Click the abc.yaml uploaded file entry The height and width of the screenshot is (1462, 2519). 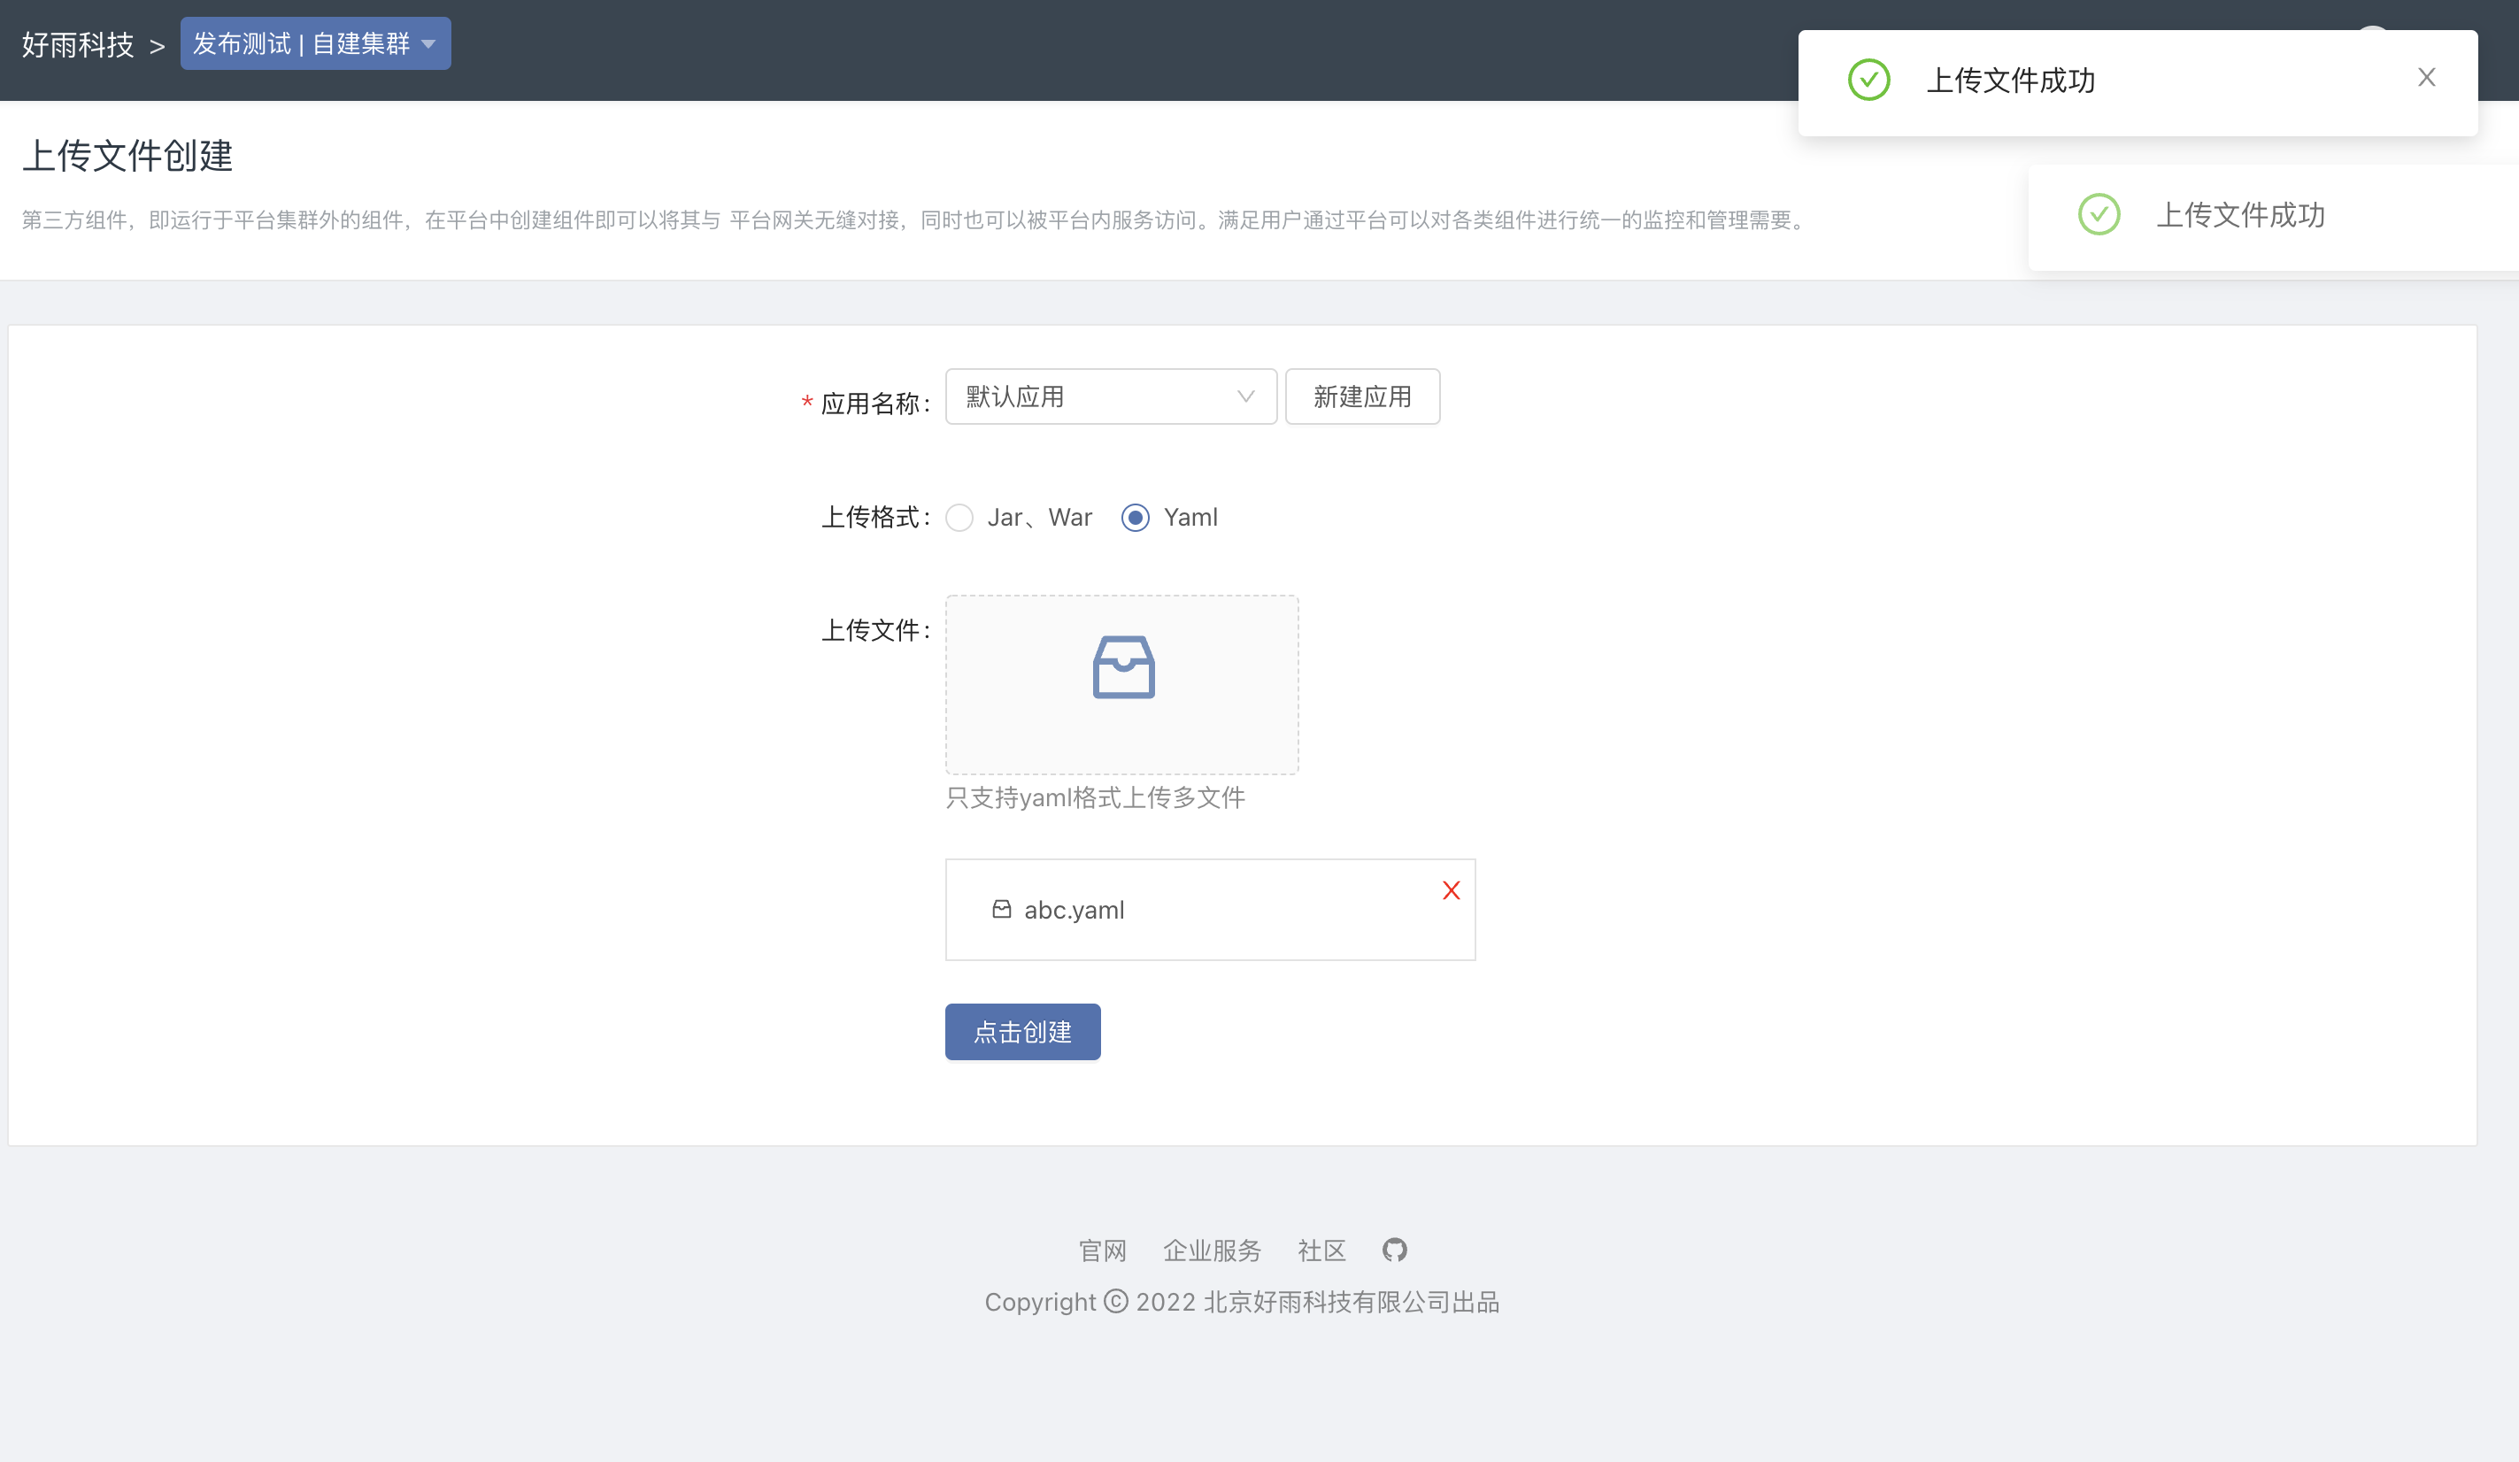pyautogui.click(x=1075, y=910)
